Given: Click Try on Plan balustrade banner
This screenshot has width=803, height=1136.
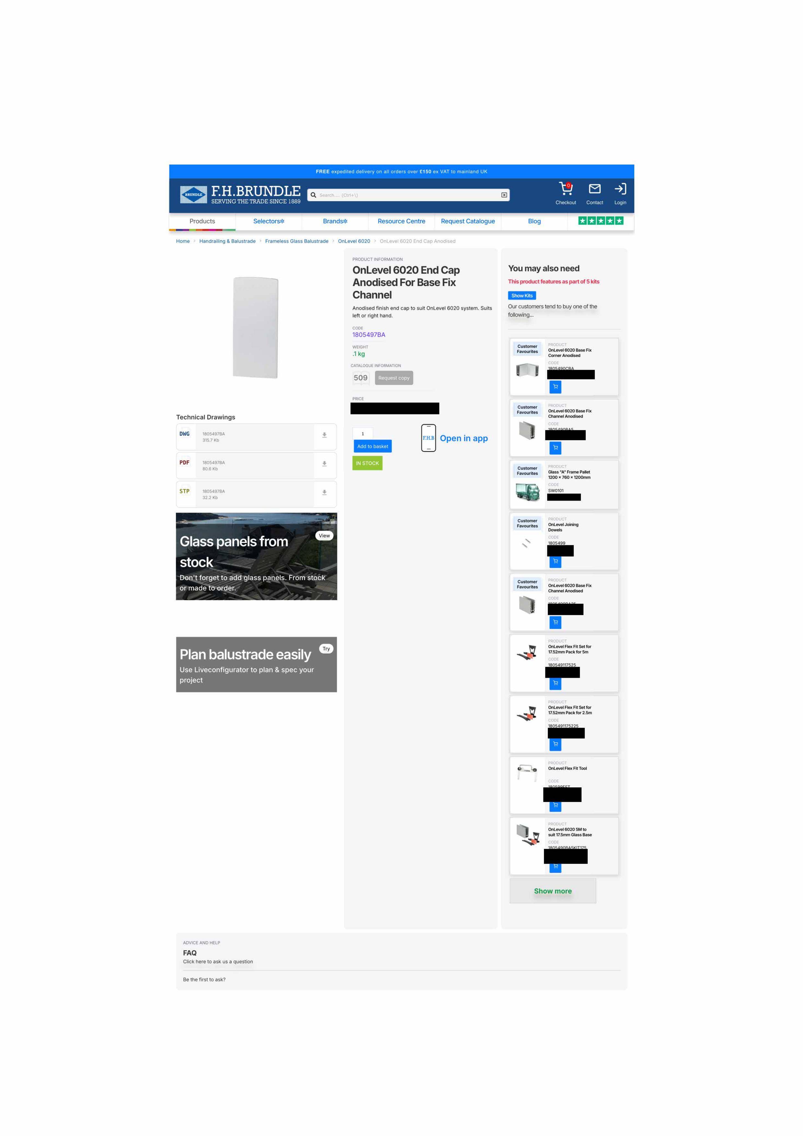Looking at the screenshot, I should [x=326, y=649].
